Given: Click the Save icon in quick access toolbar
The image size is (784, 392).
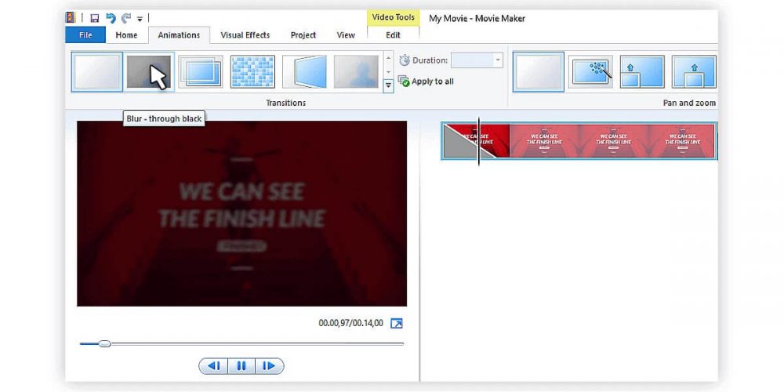Looking at the screenshot, I should 94,18.
